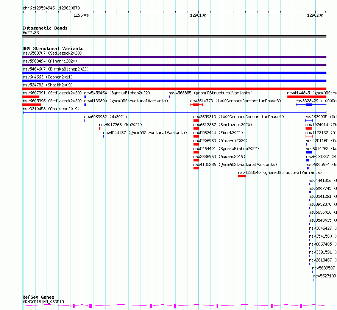
Task: Open the ARHGAP18|NM_033515 gene label
Action: tap(43, 302)
